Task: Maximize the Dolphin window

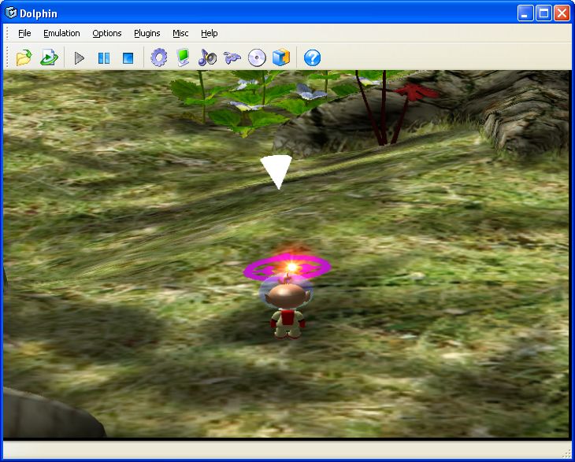Action: click(x=543, y=13)
